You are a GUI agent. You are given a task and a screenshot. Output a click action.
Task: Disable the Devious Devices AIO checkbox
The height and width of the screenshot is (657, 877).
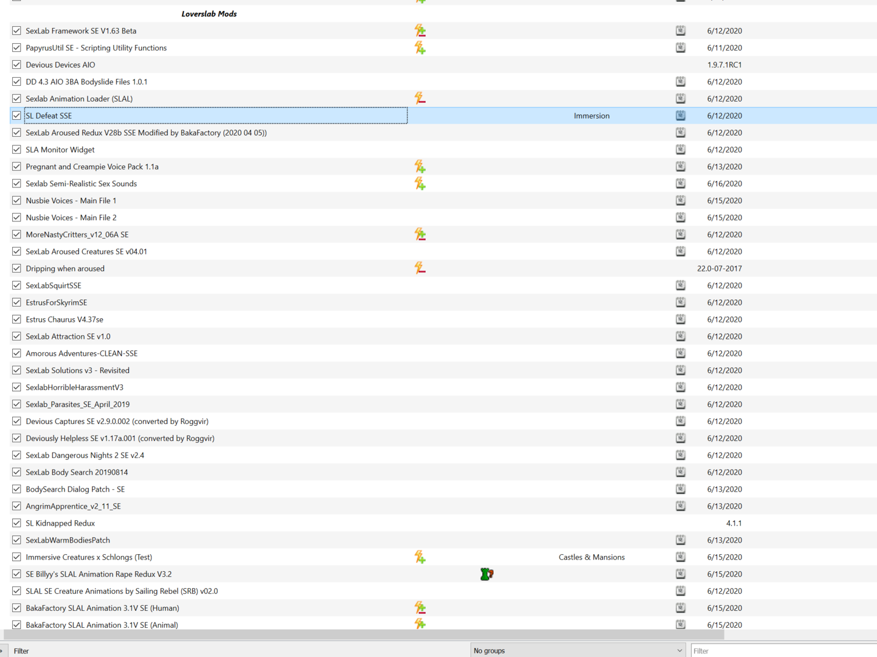(16, 64)
